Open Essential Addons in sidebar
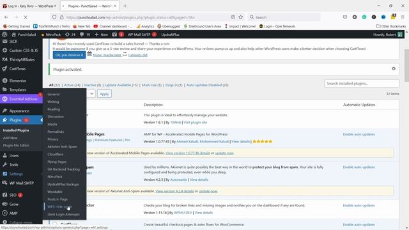The image size is (409, 230). coord(21,99)
